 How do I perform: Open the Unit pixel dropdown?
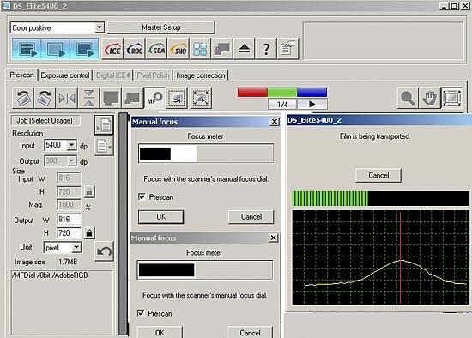pyautogui.click(x=76, y=247)
